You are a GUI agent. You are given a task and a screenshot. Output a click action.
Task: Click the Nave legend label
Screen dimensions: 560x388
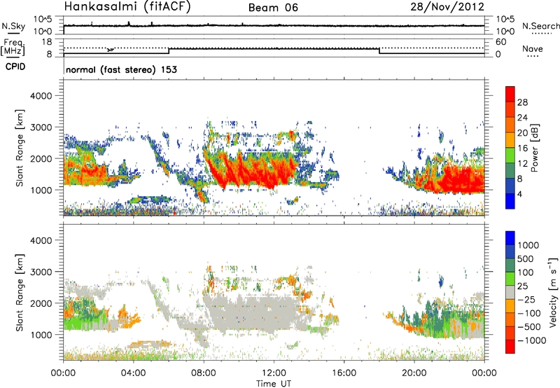point(533,48)
